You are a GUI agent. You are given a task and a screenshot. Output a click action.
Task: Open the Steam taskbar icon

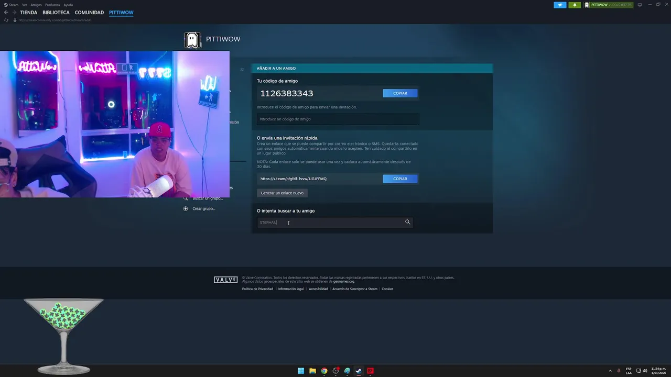pos(359,371)
